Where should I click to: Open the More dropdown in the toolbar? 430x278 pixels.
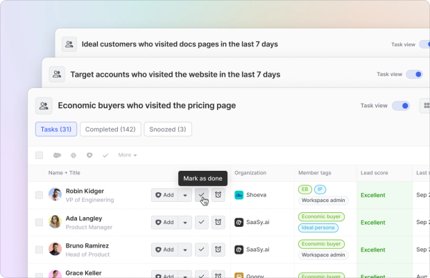(x=128, y=155)
